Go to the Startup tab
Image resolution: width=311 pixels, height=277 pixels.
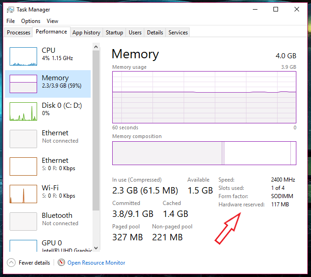pos(114,33)
